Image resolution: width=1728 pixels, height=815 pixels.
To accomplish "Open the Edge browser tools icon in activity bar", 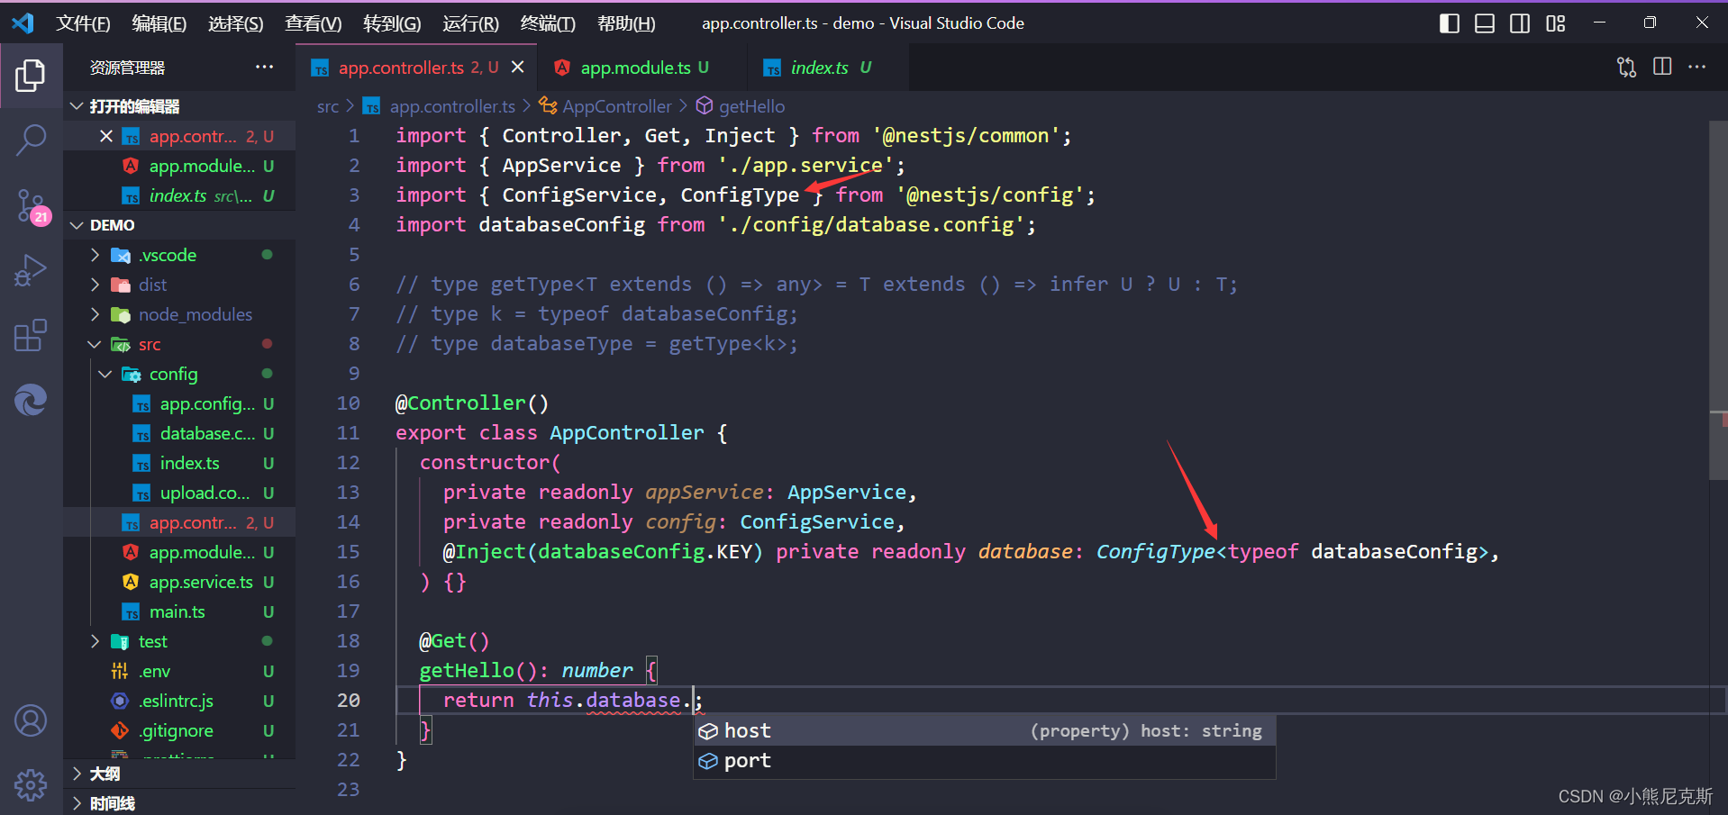I will (31, 400).
